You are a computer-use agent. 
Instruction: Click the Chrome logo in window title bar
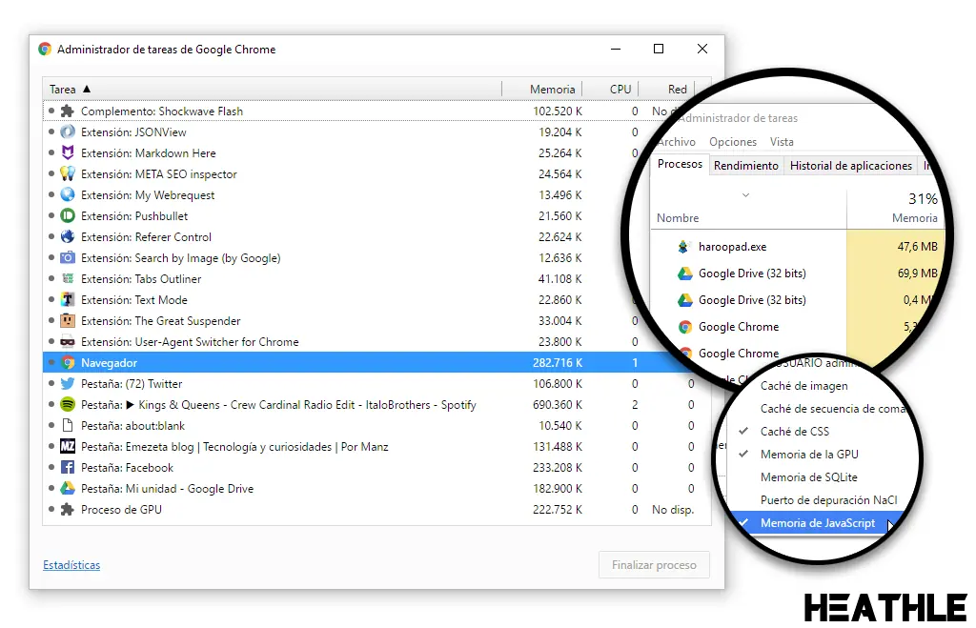coord(45,50)
